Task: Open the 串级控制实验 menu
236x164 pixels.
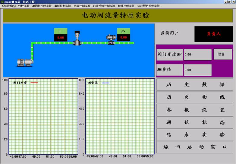Action: [62, 6]
